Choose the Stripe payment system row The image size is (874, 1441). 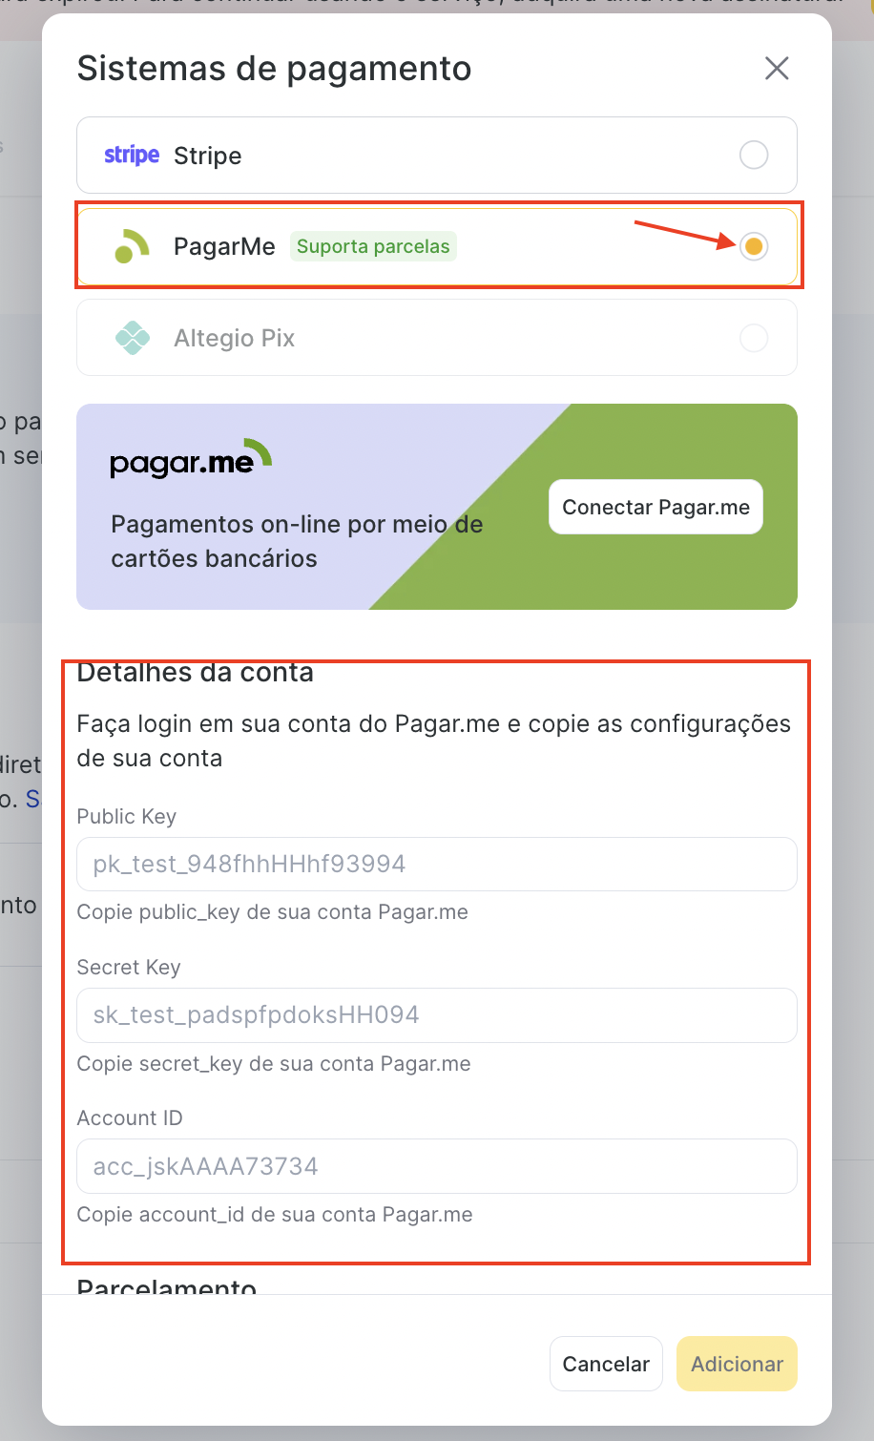[437, 155]
